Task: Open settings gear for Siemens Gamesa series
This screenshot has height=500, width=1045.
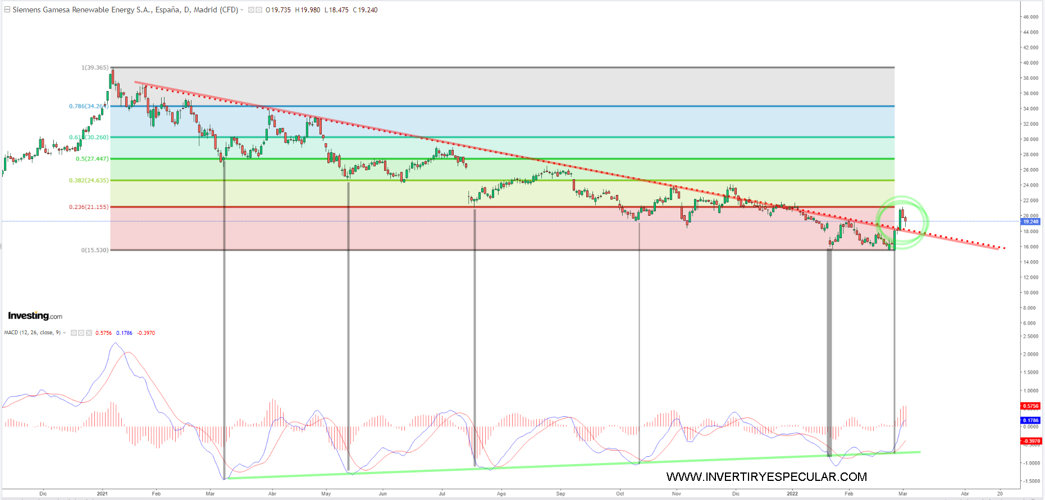Action: [259, 10]
